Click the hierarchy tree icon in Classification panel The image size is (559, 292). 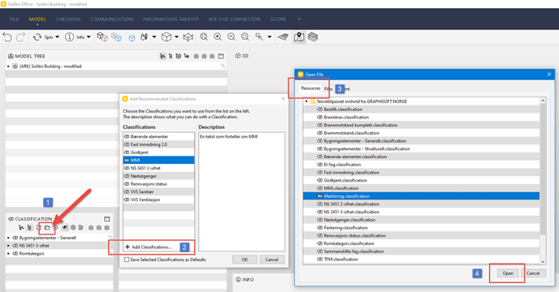(21, 228)
